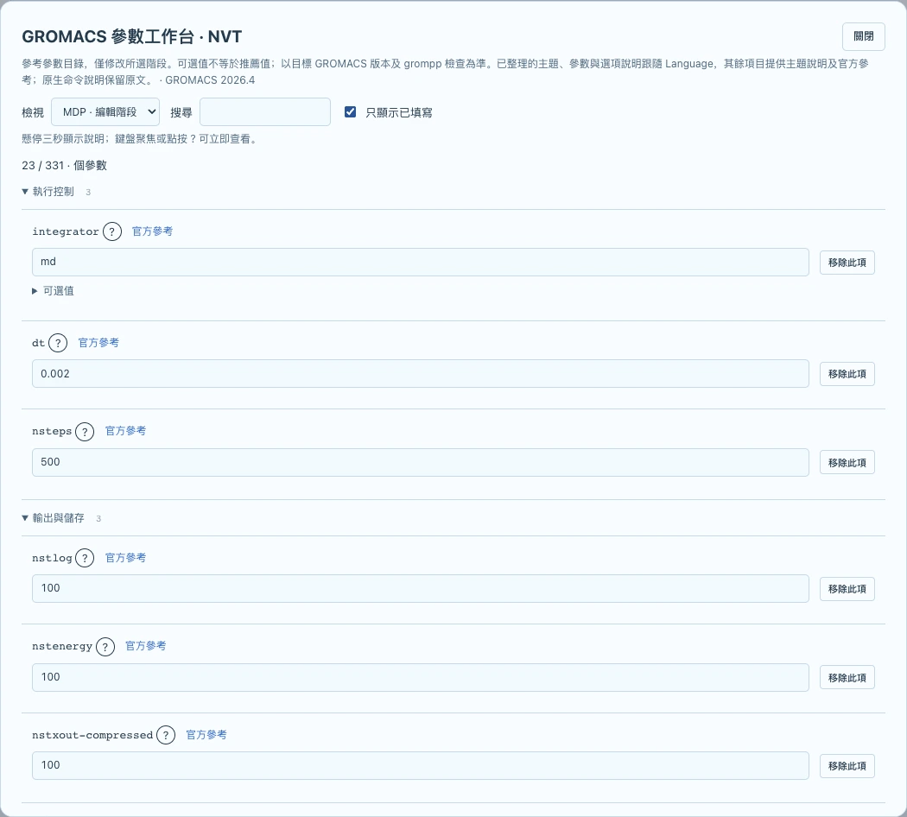Viewport: 907px width, 817px height.
Task: Click the nsteps value field showing 500
Action: (421, 463)
